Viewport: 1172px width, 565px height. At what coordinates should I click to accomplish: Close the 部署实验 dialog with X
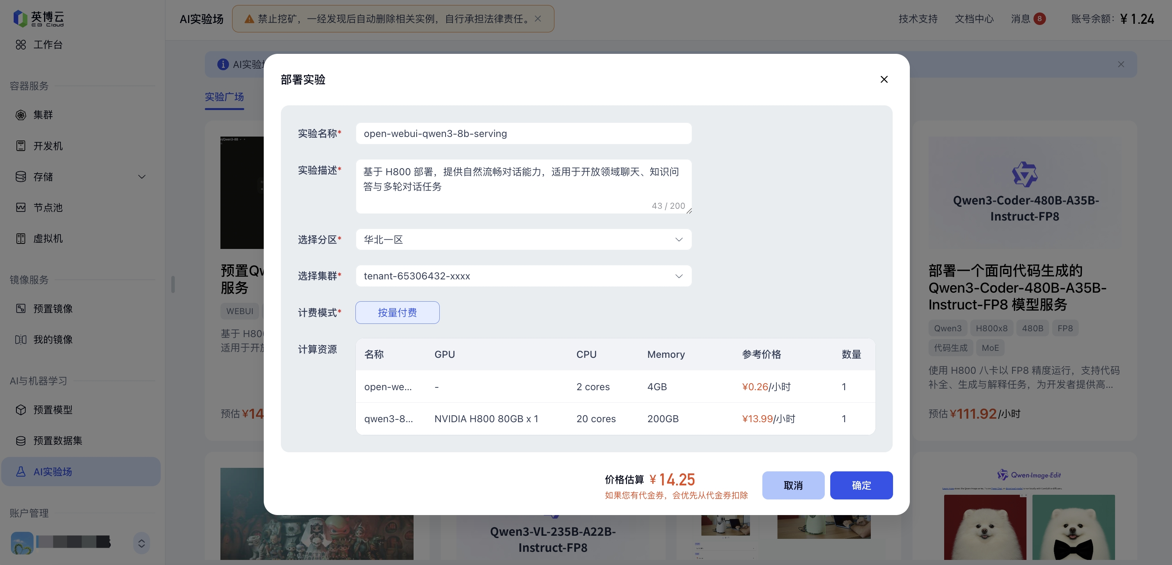(x=884, y=80)
